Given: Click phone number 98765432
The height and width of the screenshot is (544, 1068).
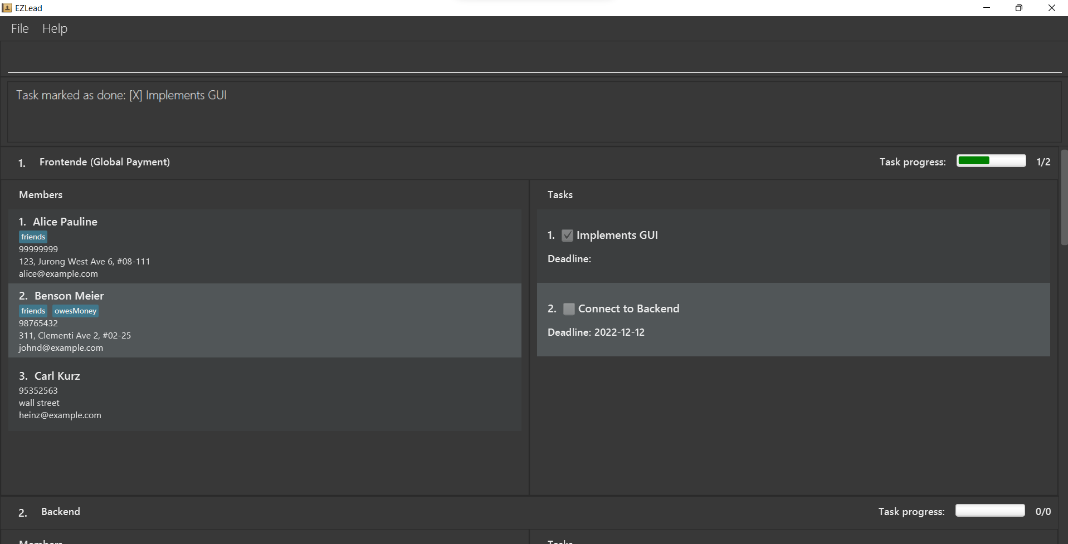Looking at the screenshot, I should [x=38, y=324].
